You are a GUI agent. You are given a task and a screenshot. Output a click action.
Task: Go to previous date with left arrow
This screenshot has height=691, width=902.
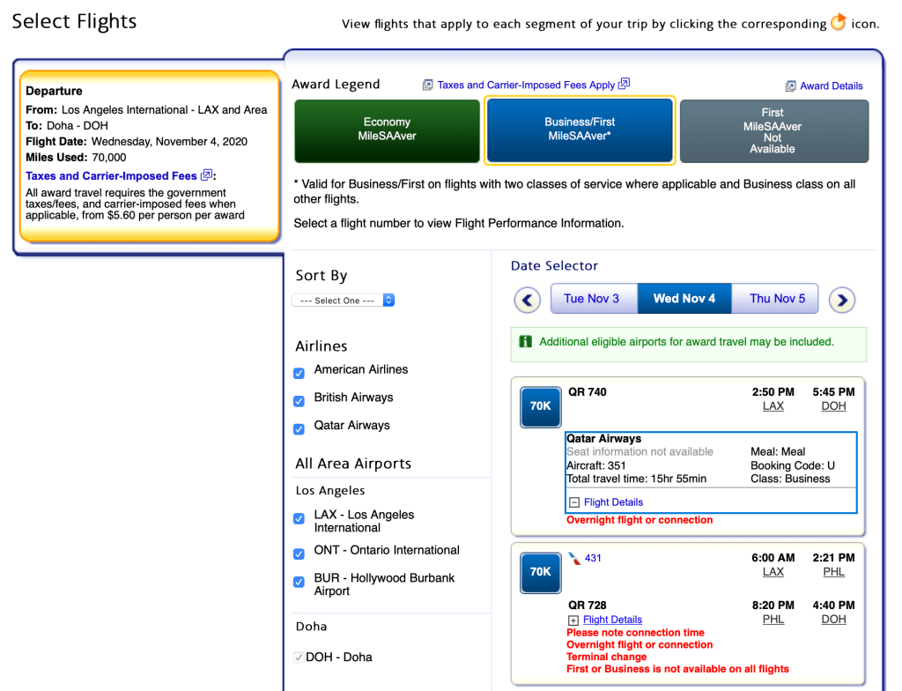527,301
